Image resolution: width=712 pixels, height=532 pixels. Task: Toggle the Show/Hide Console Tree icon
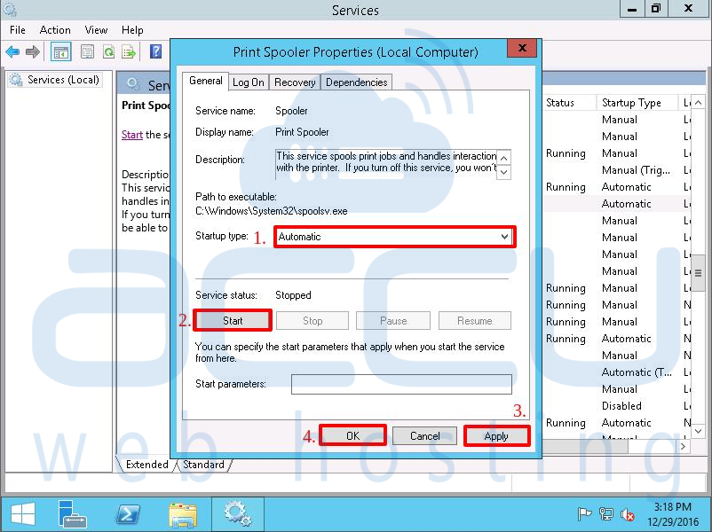coord(61,51)
